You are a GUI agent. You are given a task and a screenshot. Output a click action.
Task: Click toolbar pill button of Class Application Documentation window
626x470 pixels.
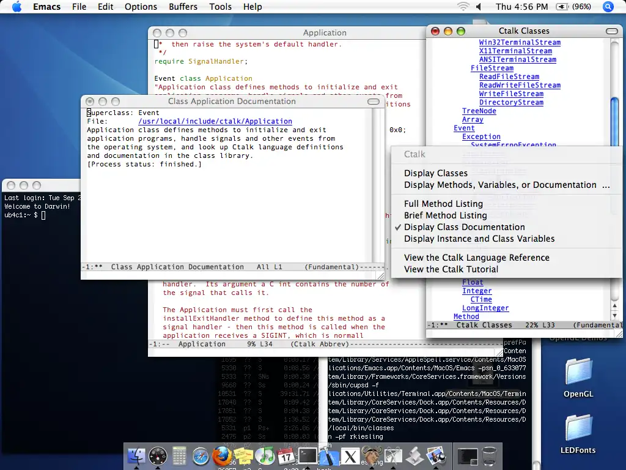374,102
